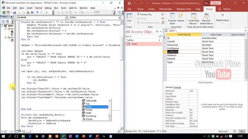
Task: Click Primary Key in Access ribbon
Action: [x=144, y=14]
